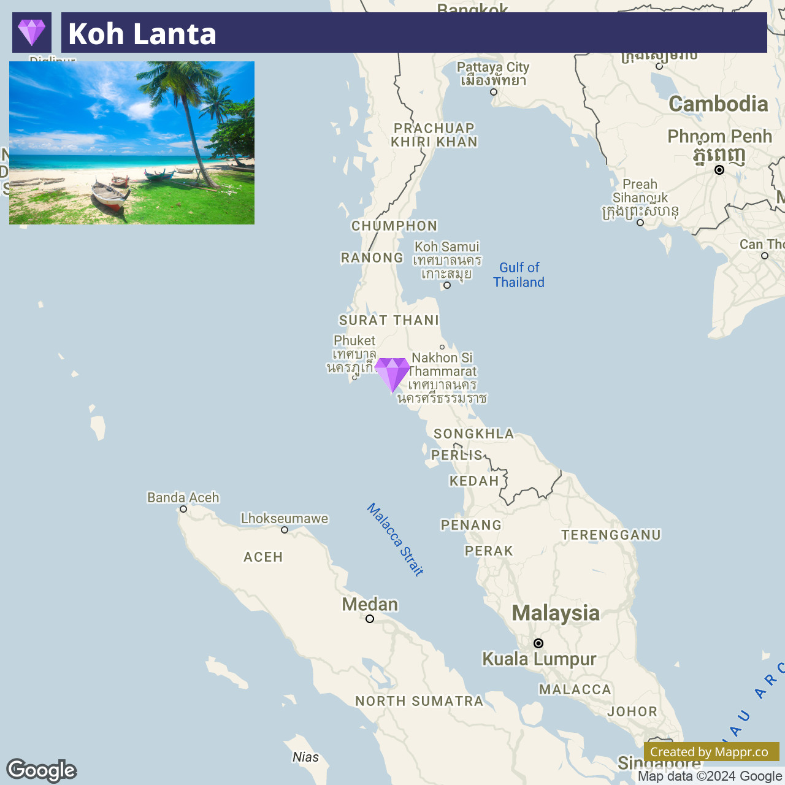
Task: Click the gem icon in the header
Action: click(32, 33)
